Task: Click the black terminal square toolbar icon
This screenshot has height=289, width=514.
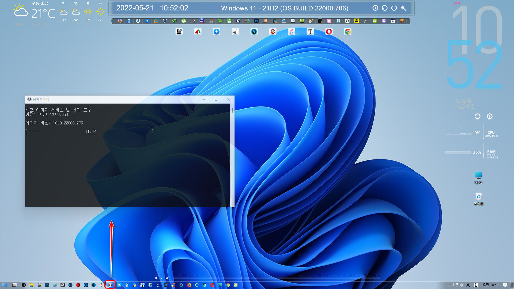Action: pyautogui.click(x=320, y=21)
